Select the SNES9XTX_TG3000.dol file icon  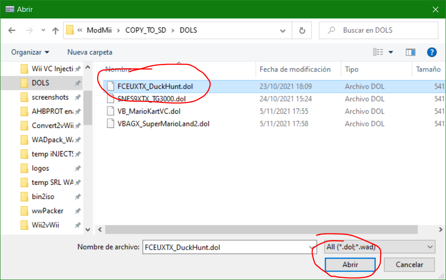pyautogui.click(x=110, y=99)
